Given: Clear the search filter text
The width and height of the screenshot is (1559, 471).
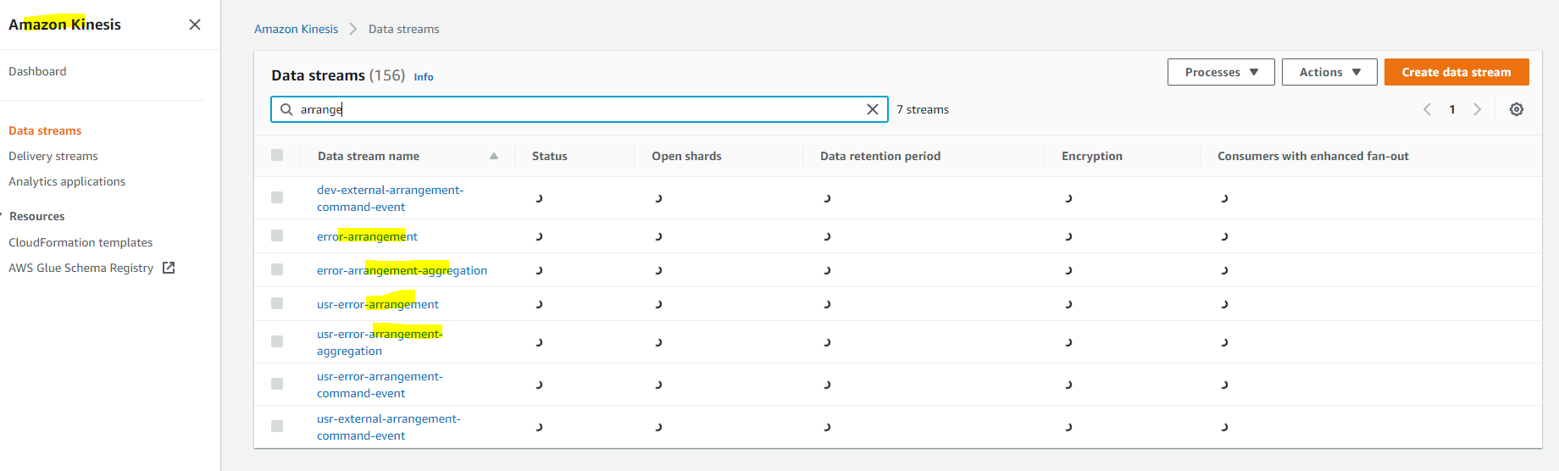Looking at the screenshot, I should pos(872,109).
